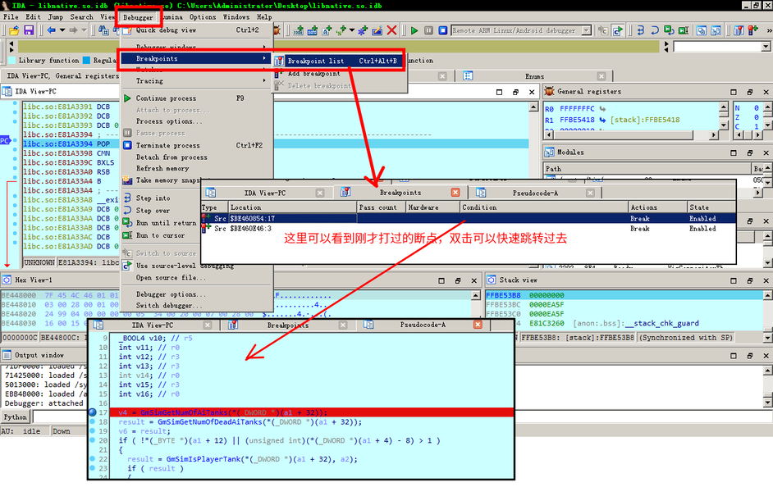This screenshot has height=487, width=773.
Task: Click the State column header
Action: tap(711, 207)
